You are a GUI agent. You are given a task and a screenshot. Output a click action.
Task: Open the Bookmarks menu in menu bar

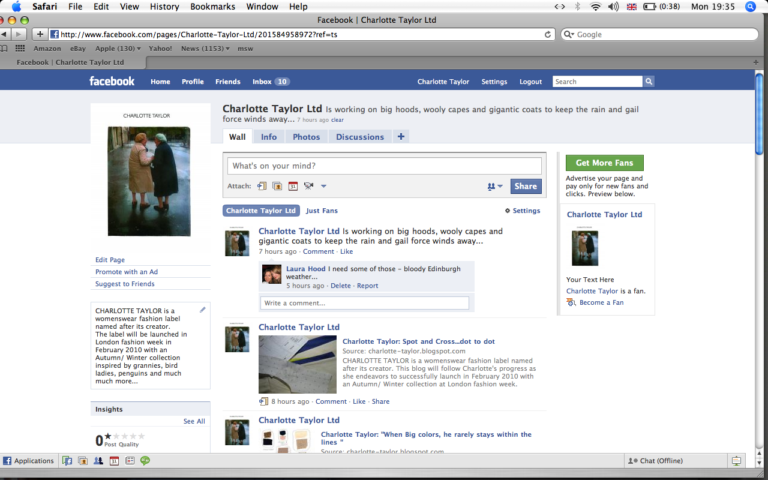(211, 7)
